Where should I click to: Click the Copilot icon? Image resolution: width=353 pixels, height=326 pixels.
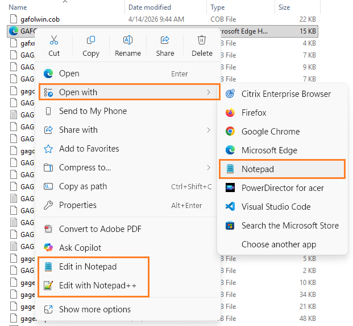click(x=48, y=248)
